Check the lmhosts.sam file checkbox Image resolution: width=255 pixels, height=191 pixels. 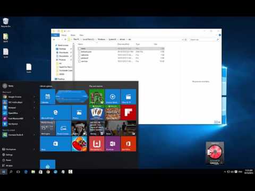click(80, 51)
